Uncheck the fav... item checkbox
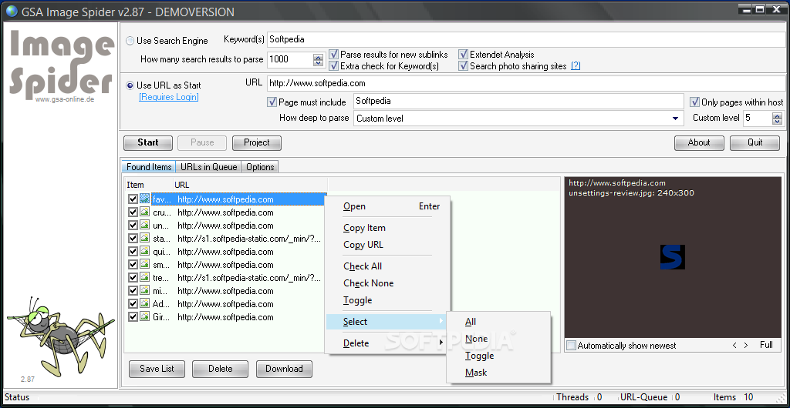The image size is (790, 408). pyautogui.click(x=133, y=199)
